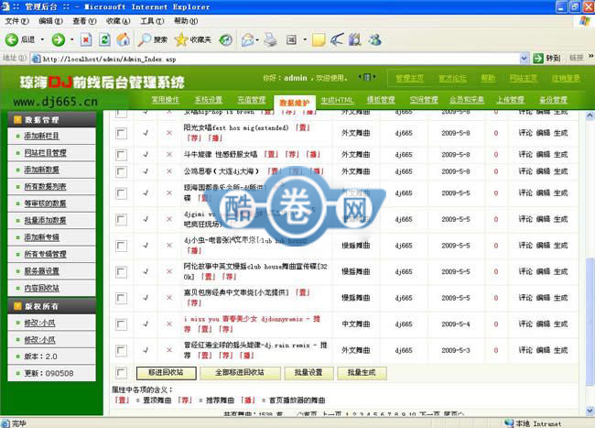
Task: Delete 公鸡思春 row using its red X
Action: [x=169, y=171]
